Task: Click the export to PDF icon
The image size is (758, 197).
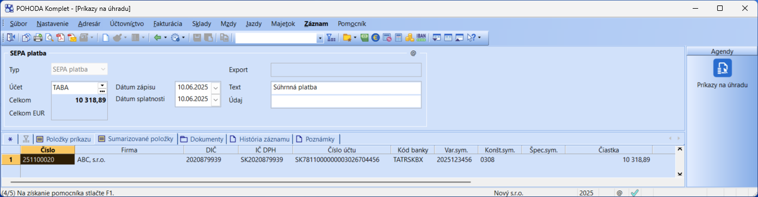Action: (x=60, y=38)
